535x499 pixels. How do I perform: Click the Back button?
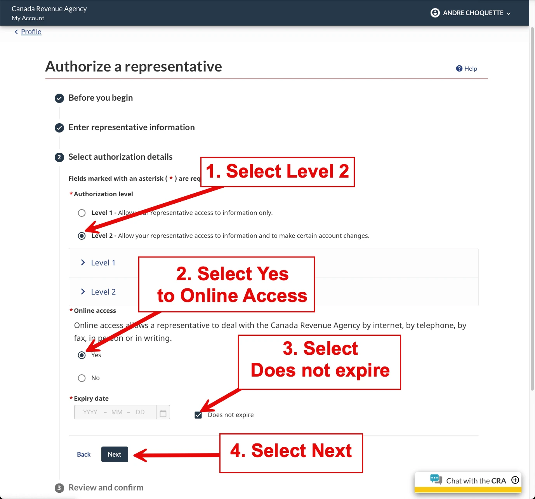pyautogui.click(x=83, y=454)
